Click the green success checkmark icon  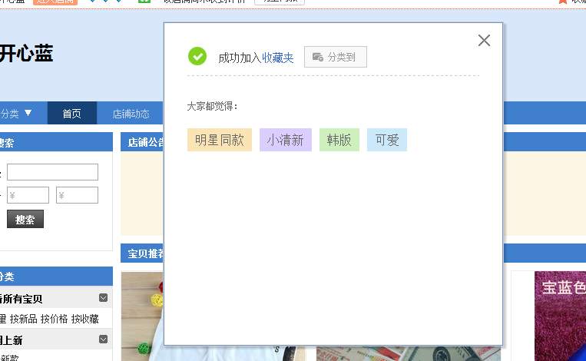tap(197, 56)
